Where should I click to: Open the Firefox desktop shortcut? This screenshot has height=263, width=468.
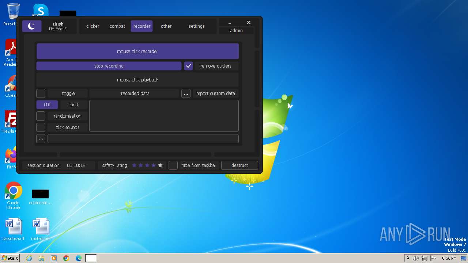(x=11, y=157)
